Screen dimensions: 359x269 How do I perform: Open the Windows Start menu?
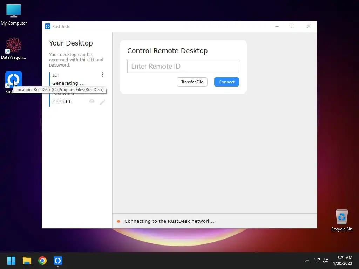coord(11,261)
